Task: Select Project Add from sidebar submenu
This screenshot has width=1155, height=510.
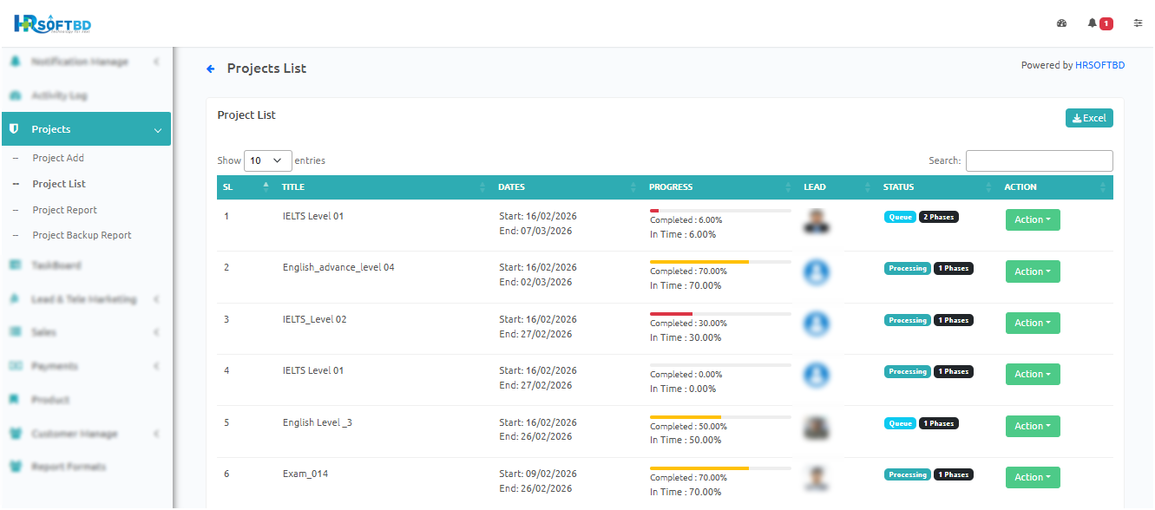Action: pos(58,158)
